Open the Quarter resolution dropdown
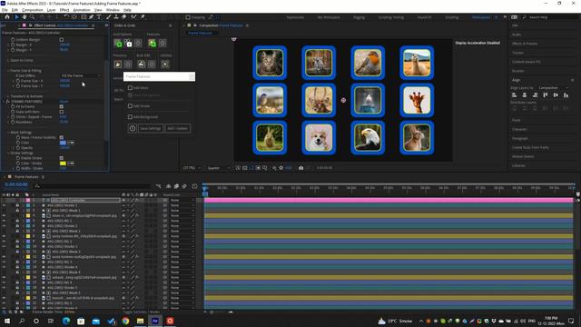 (218, 168)
